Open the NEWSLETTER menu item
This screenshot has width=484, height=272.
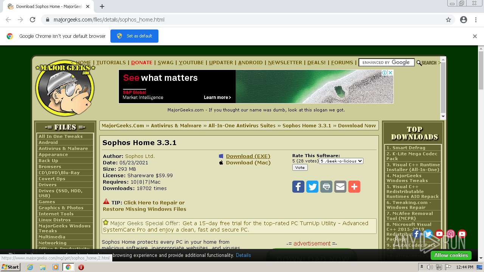[x=285, y=63]
